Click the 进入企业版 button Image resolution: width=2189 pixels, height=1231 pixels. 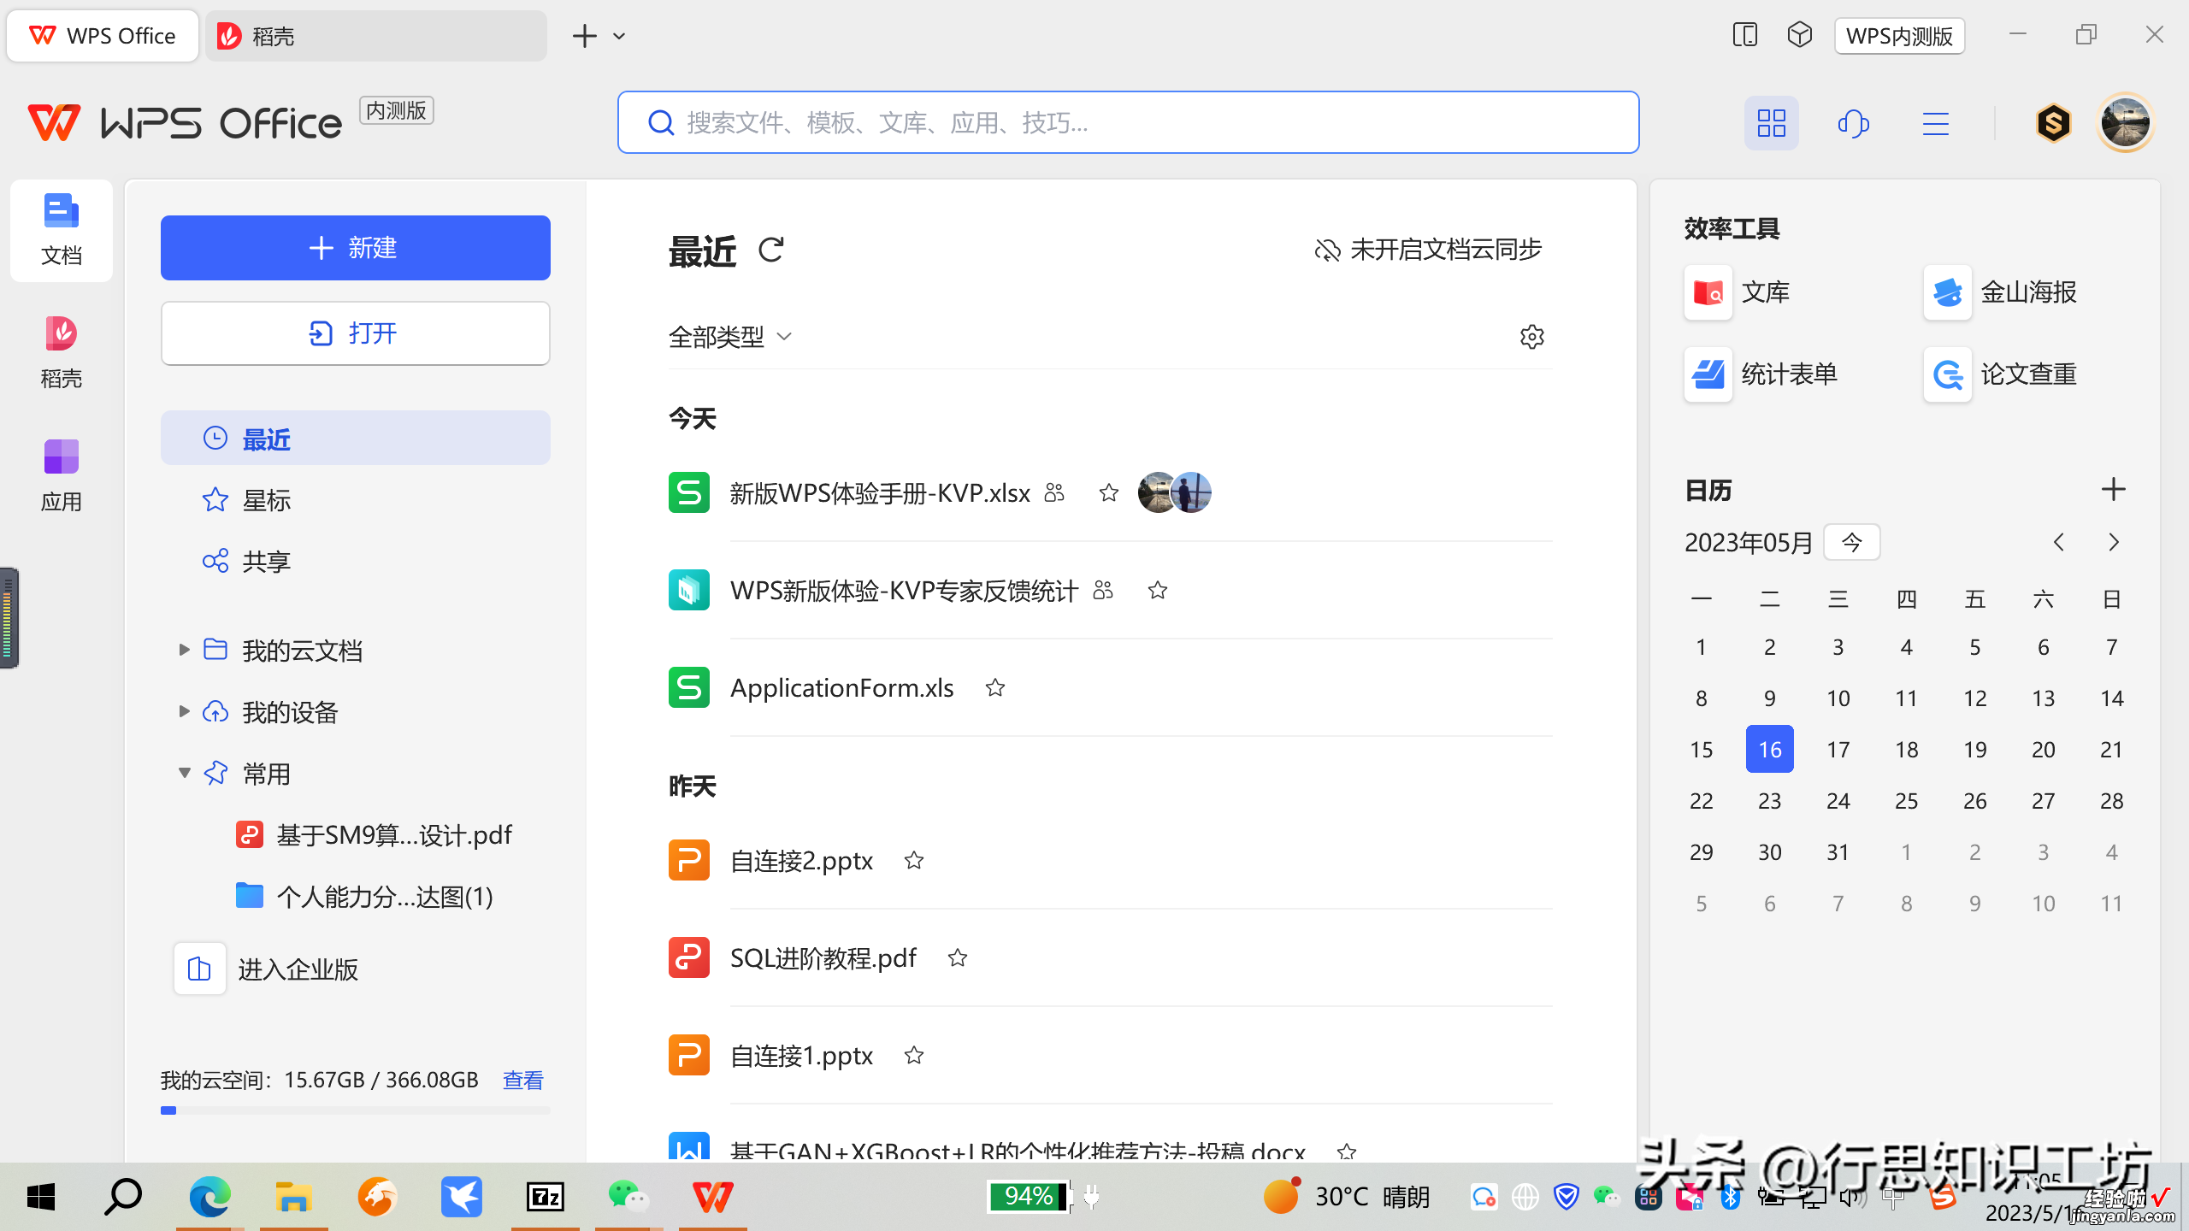click(x=267, y=969)
